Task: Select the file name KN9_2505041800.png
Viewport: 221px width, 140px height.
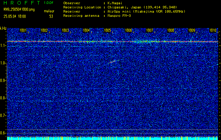Action: [x=19, y=10]
